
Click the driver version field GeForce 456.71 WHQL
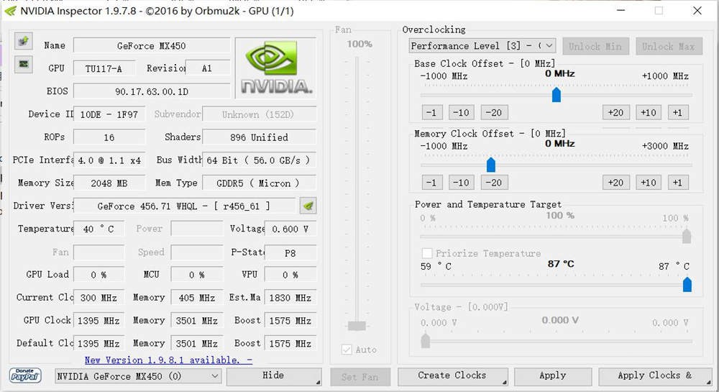(185, 206)
